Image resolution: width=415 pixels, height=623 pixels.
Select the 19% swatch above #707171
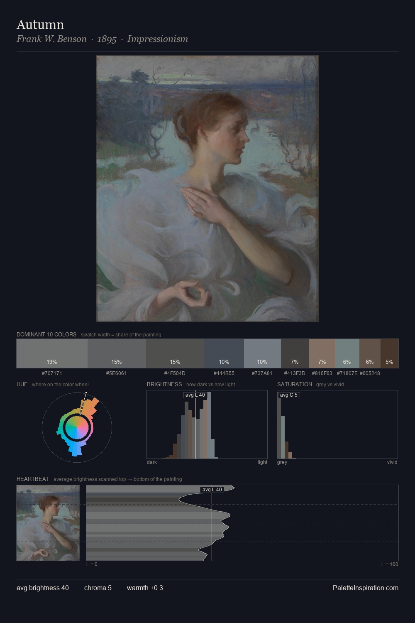click(52, 353)
